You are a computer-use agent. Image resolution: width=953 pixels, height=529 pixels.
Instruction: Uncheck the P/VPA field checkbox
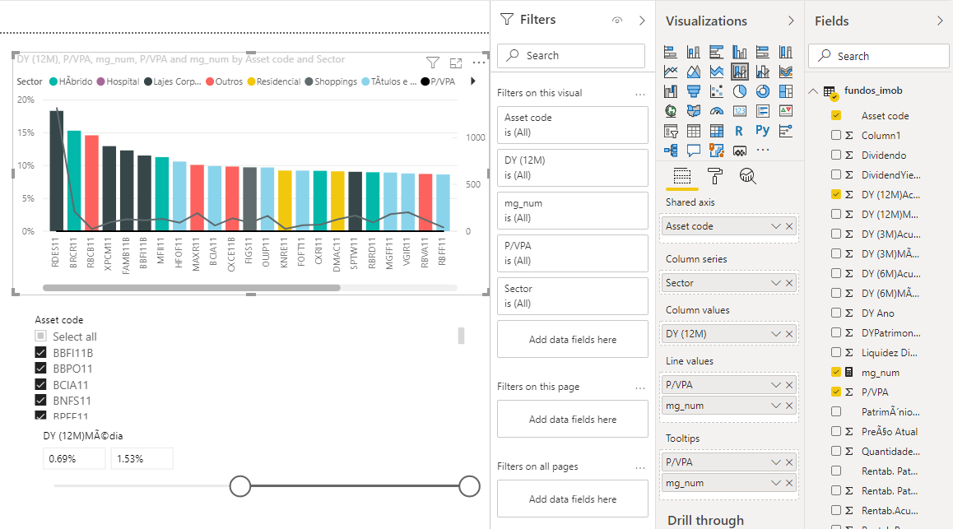pyautogui.click(x=836, y=392)
